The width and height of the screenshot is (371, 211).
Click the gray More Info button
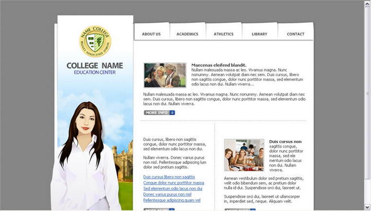[x=160, y=113]
